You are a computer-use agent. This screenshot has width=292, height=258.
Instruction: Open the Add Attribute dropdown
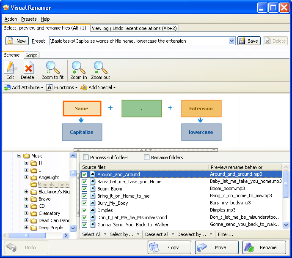coord(24,87)
